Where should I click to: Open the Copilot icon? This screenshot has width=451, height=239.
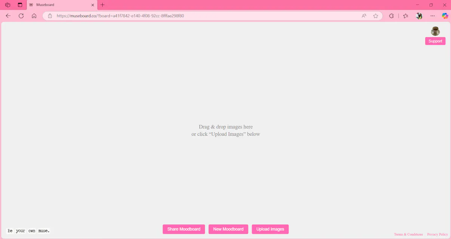pos(445,16)
